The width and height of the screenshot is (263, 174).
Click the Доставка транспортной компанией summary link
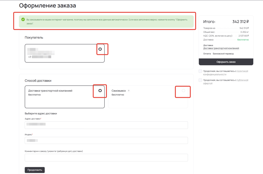(x=221, y=48)
